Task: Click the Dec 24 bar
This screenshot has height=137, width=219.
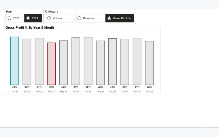Action: pos(149,63)
